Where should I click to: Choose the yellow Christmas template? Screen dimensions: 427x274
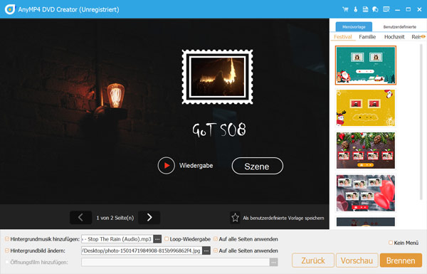(x=366, y=107)
